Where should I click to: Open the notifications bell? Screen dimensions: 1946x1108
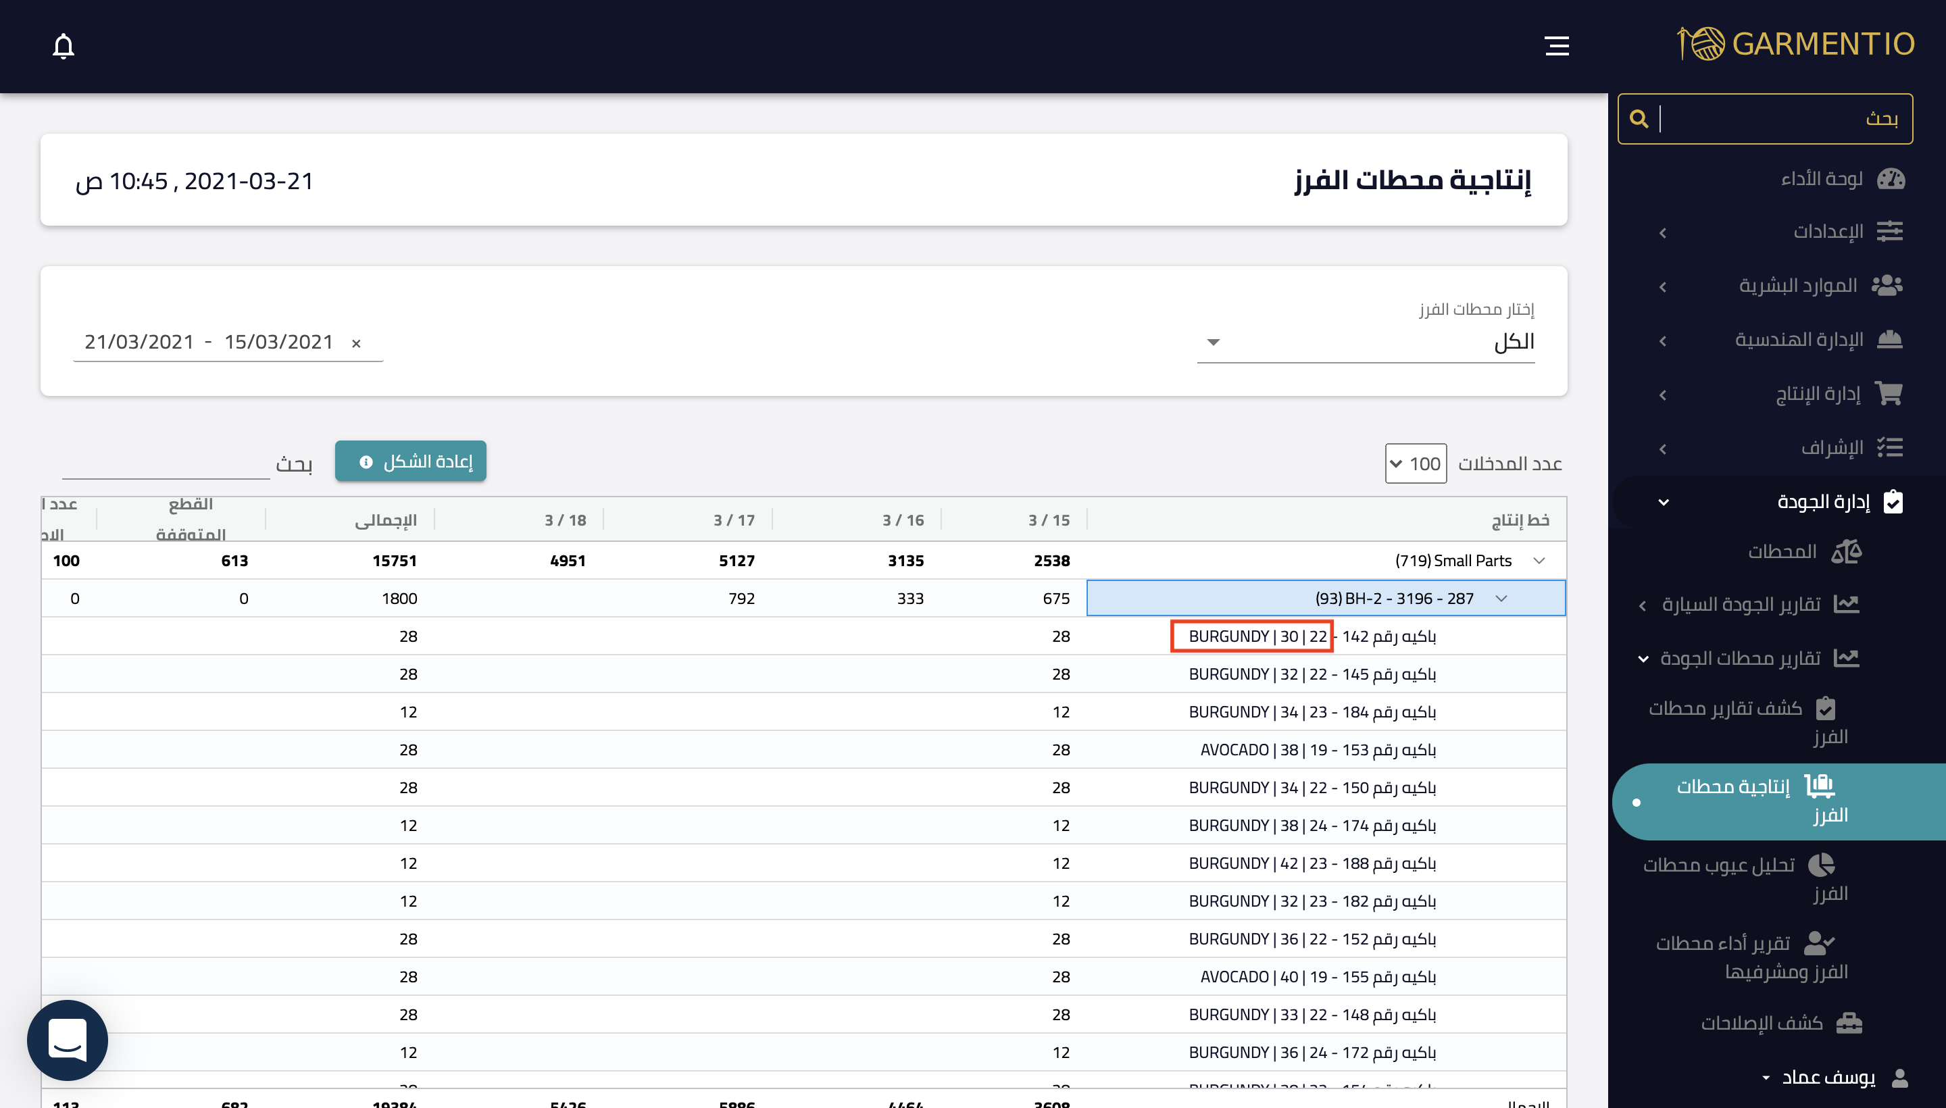point(63,46)
